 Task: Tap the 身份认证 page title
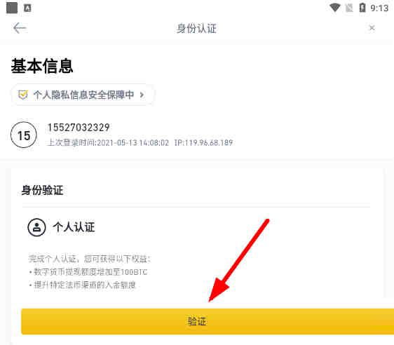click(x=196, y=28)
